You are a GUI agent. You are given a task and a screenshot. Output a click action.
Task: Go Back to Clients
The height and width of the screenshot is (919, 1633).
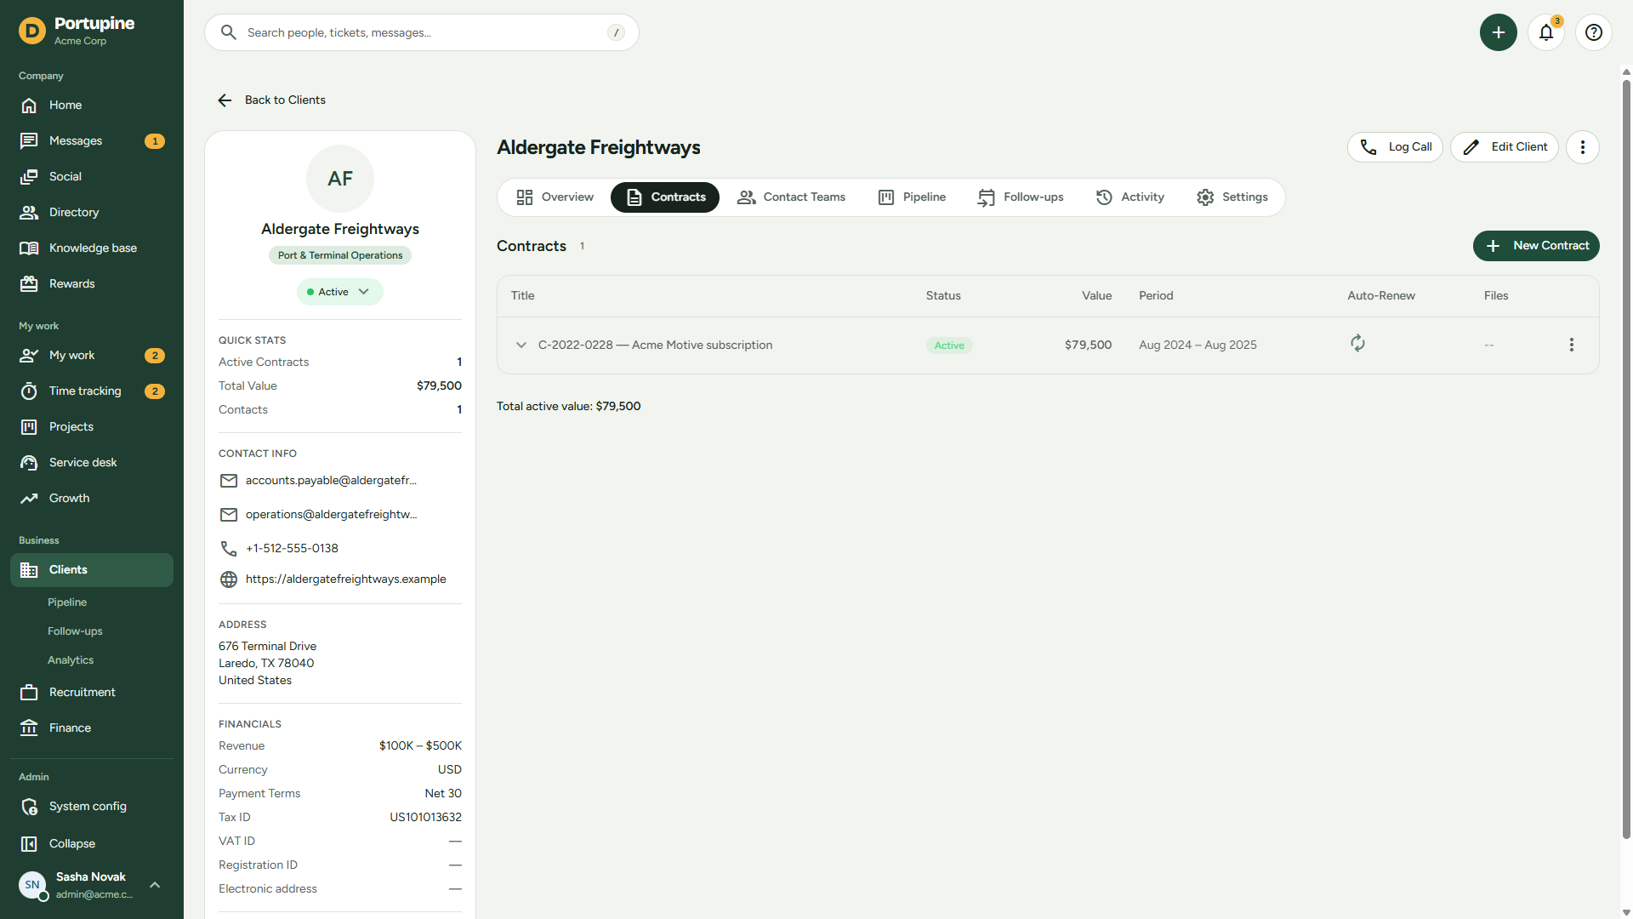(x=271, y=100)
